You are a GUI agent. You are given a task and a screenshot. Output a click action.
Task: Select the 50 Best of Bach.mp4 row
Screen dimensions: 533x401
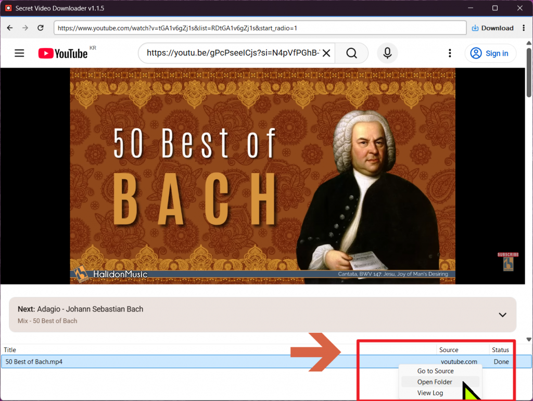(x=266, y=361)
